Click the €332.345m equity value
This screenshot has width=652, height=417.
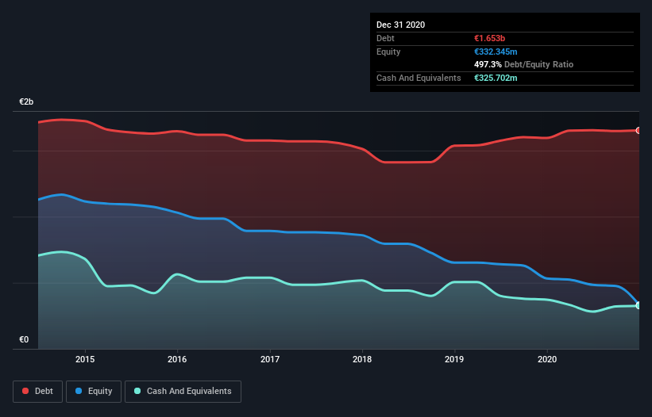[496, 52]
